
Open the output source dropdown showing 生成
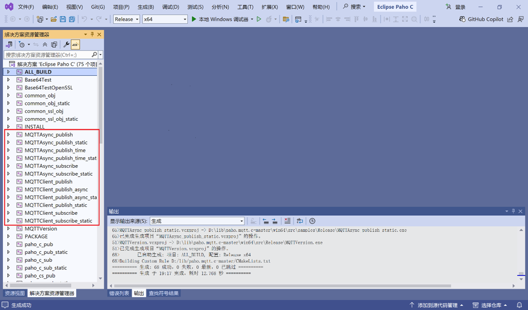click(197, 221)
